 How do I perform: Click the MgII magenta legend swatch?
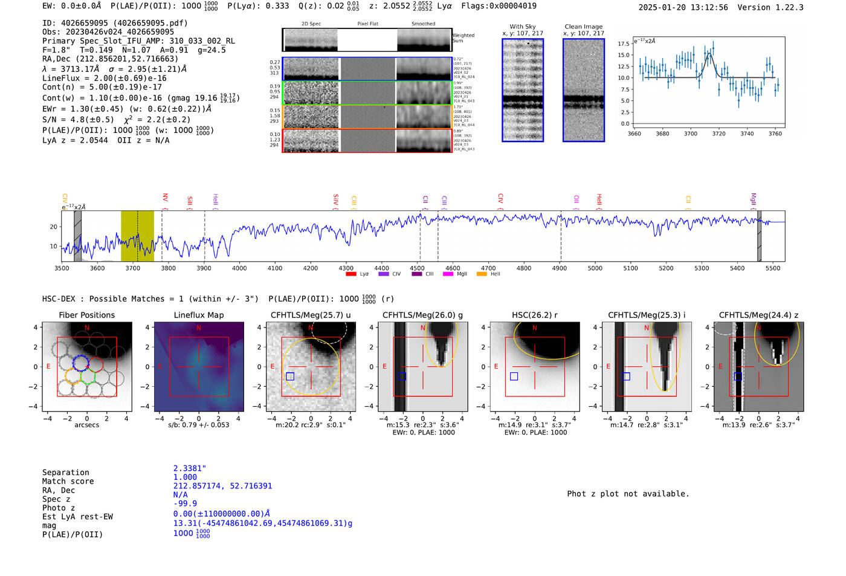[x=448, y=274]
